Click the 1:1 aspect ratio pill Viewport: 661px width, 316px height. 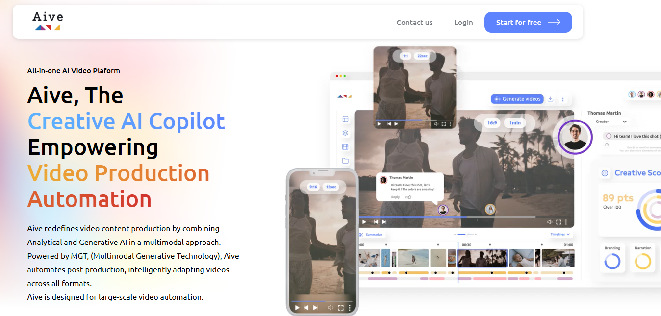click(406, 56)
